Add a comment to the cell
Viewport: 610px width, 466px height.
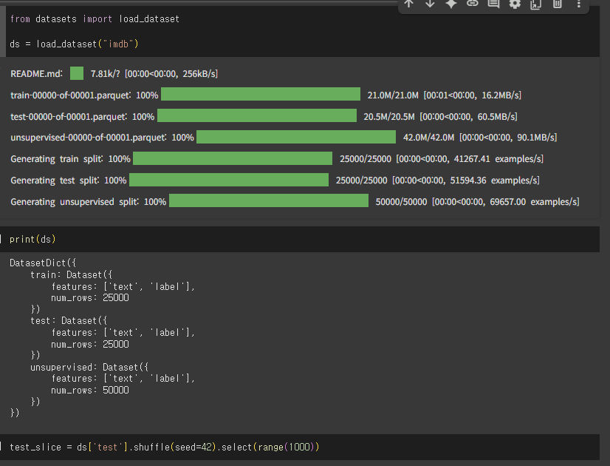493,4
